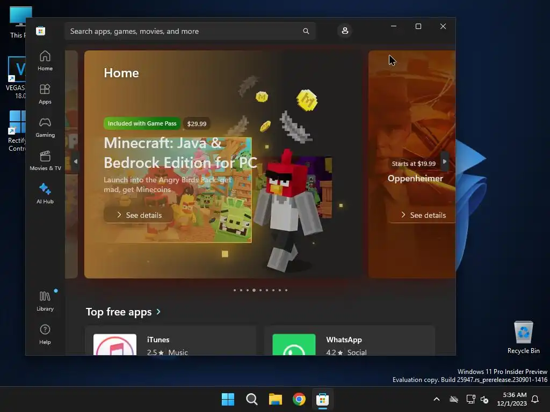Open notifications bell icon

click(535, 399)
